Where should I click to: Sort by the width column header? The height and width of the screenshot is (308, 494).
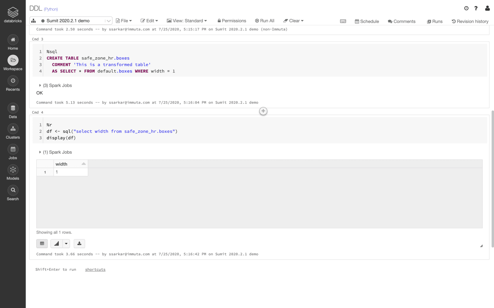(x=71, y=164)
